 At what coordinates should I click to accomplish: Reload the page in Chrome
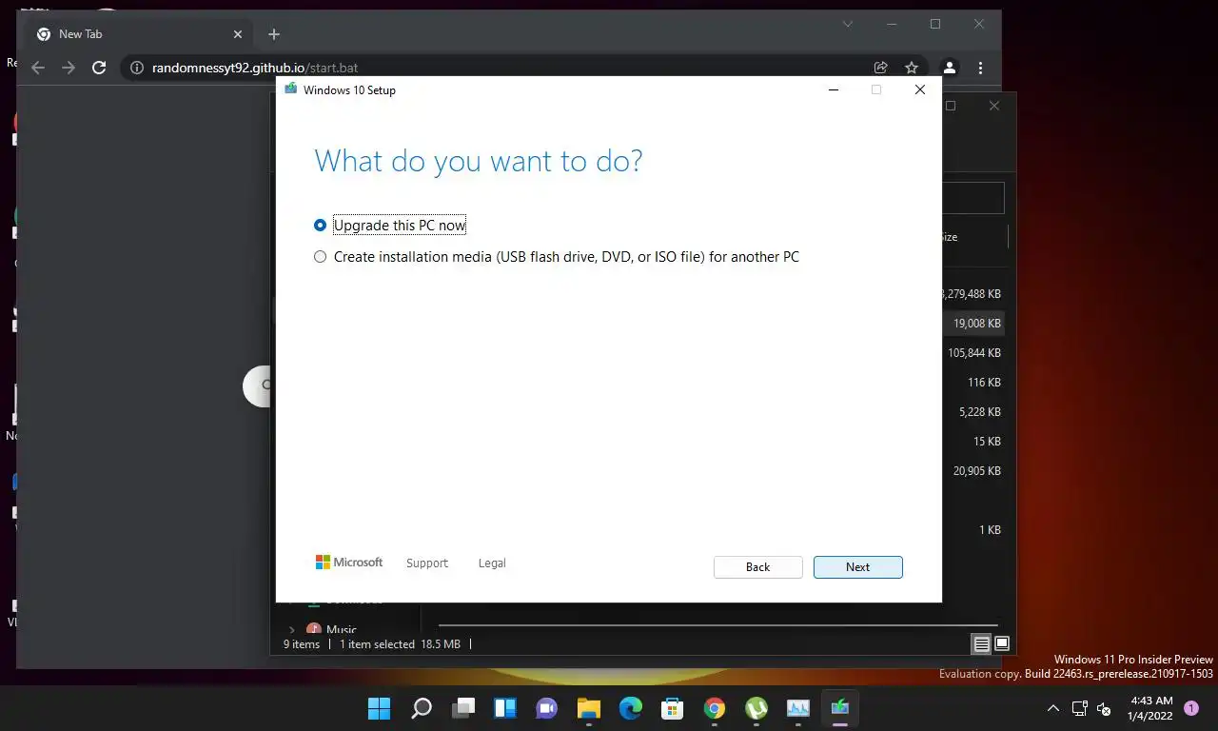[99, 68]
